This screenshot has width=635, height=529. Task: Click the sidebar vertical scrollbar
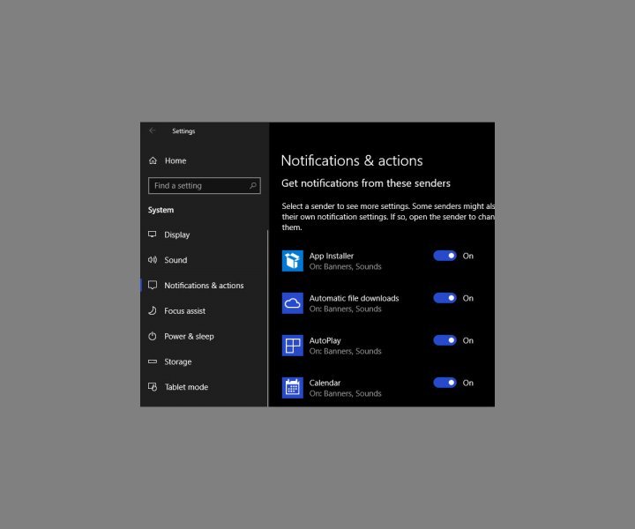[268, 317]
